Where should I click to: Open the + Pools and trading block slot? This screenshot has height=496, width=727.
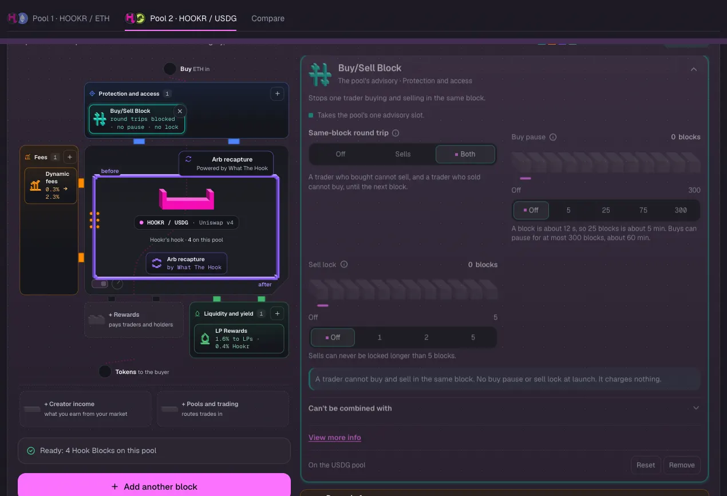(223, 409)
